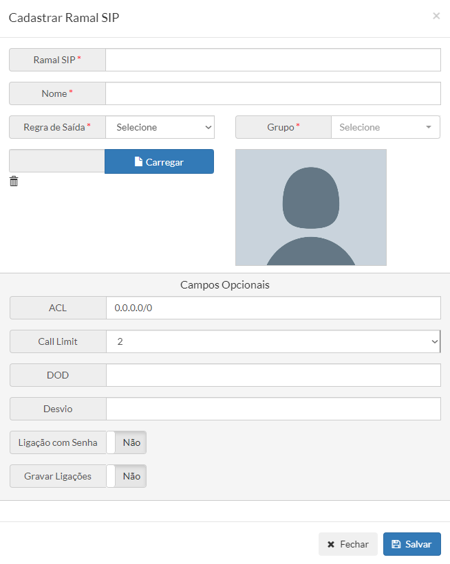Click the Desvio label
The width and height of the screenshot is (450, 564).
coord(58,409)
